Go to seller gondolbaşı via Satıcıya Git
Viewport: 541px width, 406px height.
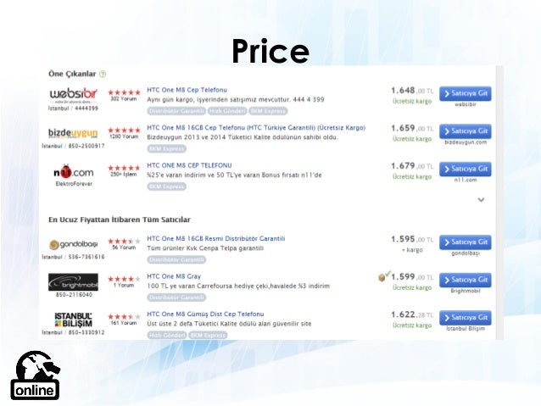pos(465,242)
